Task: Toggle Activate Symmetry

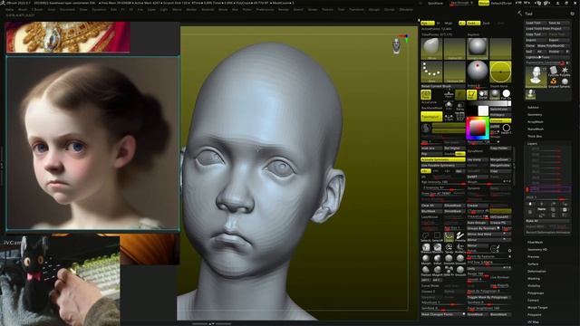Action: coord(443,159)
